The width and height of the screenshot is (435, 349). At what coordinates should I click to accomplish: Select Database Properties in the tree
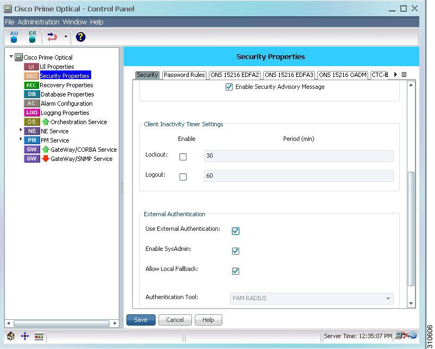(x=67, y=94)
